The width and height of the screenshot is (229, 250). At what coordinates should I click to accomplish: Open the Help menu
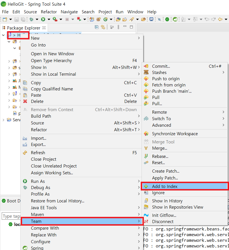[x=152, y=12]
